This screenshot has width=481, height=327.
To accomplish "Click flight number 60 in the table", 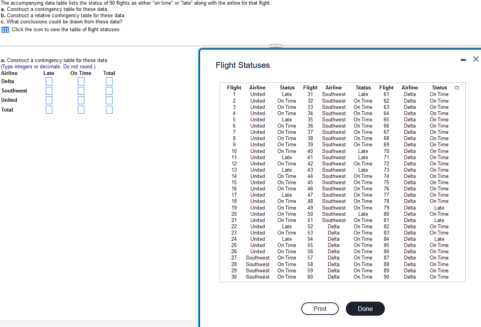I will tap(310, 277).
